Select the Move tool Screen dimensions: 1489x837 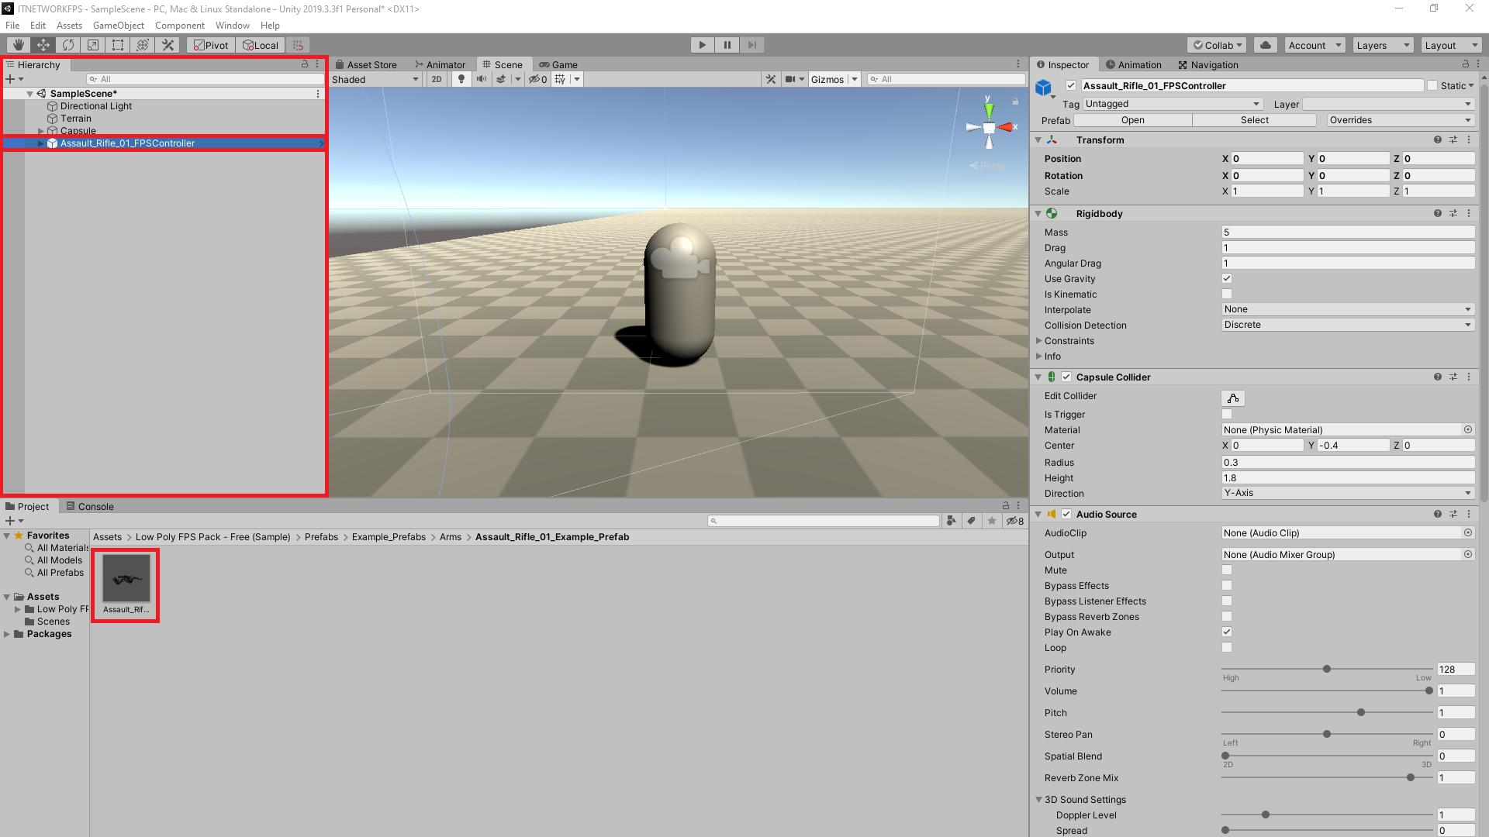point(43,44)
